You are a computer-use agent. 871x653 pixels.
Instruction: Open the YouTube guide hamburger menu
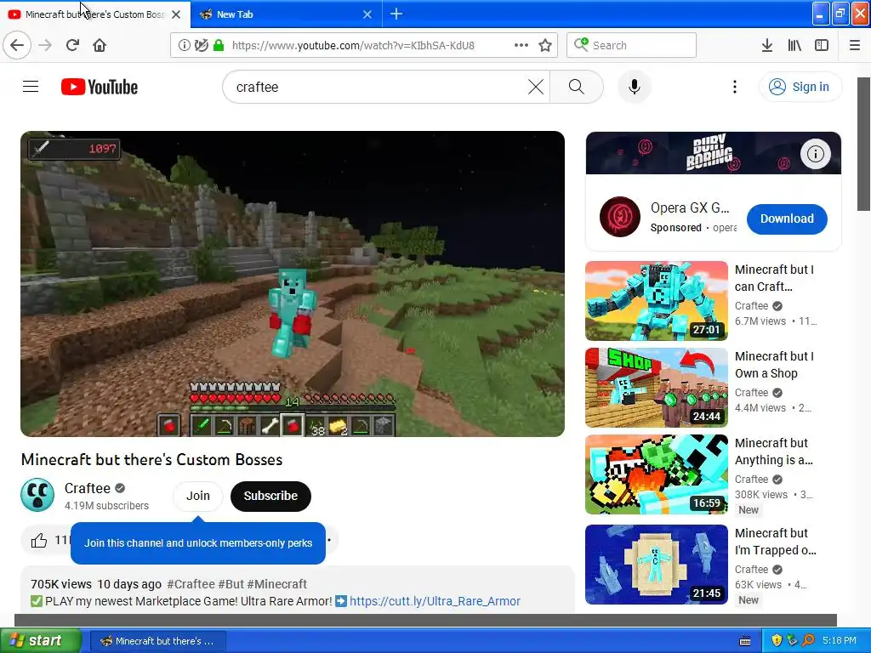click(31, 87)
